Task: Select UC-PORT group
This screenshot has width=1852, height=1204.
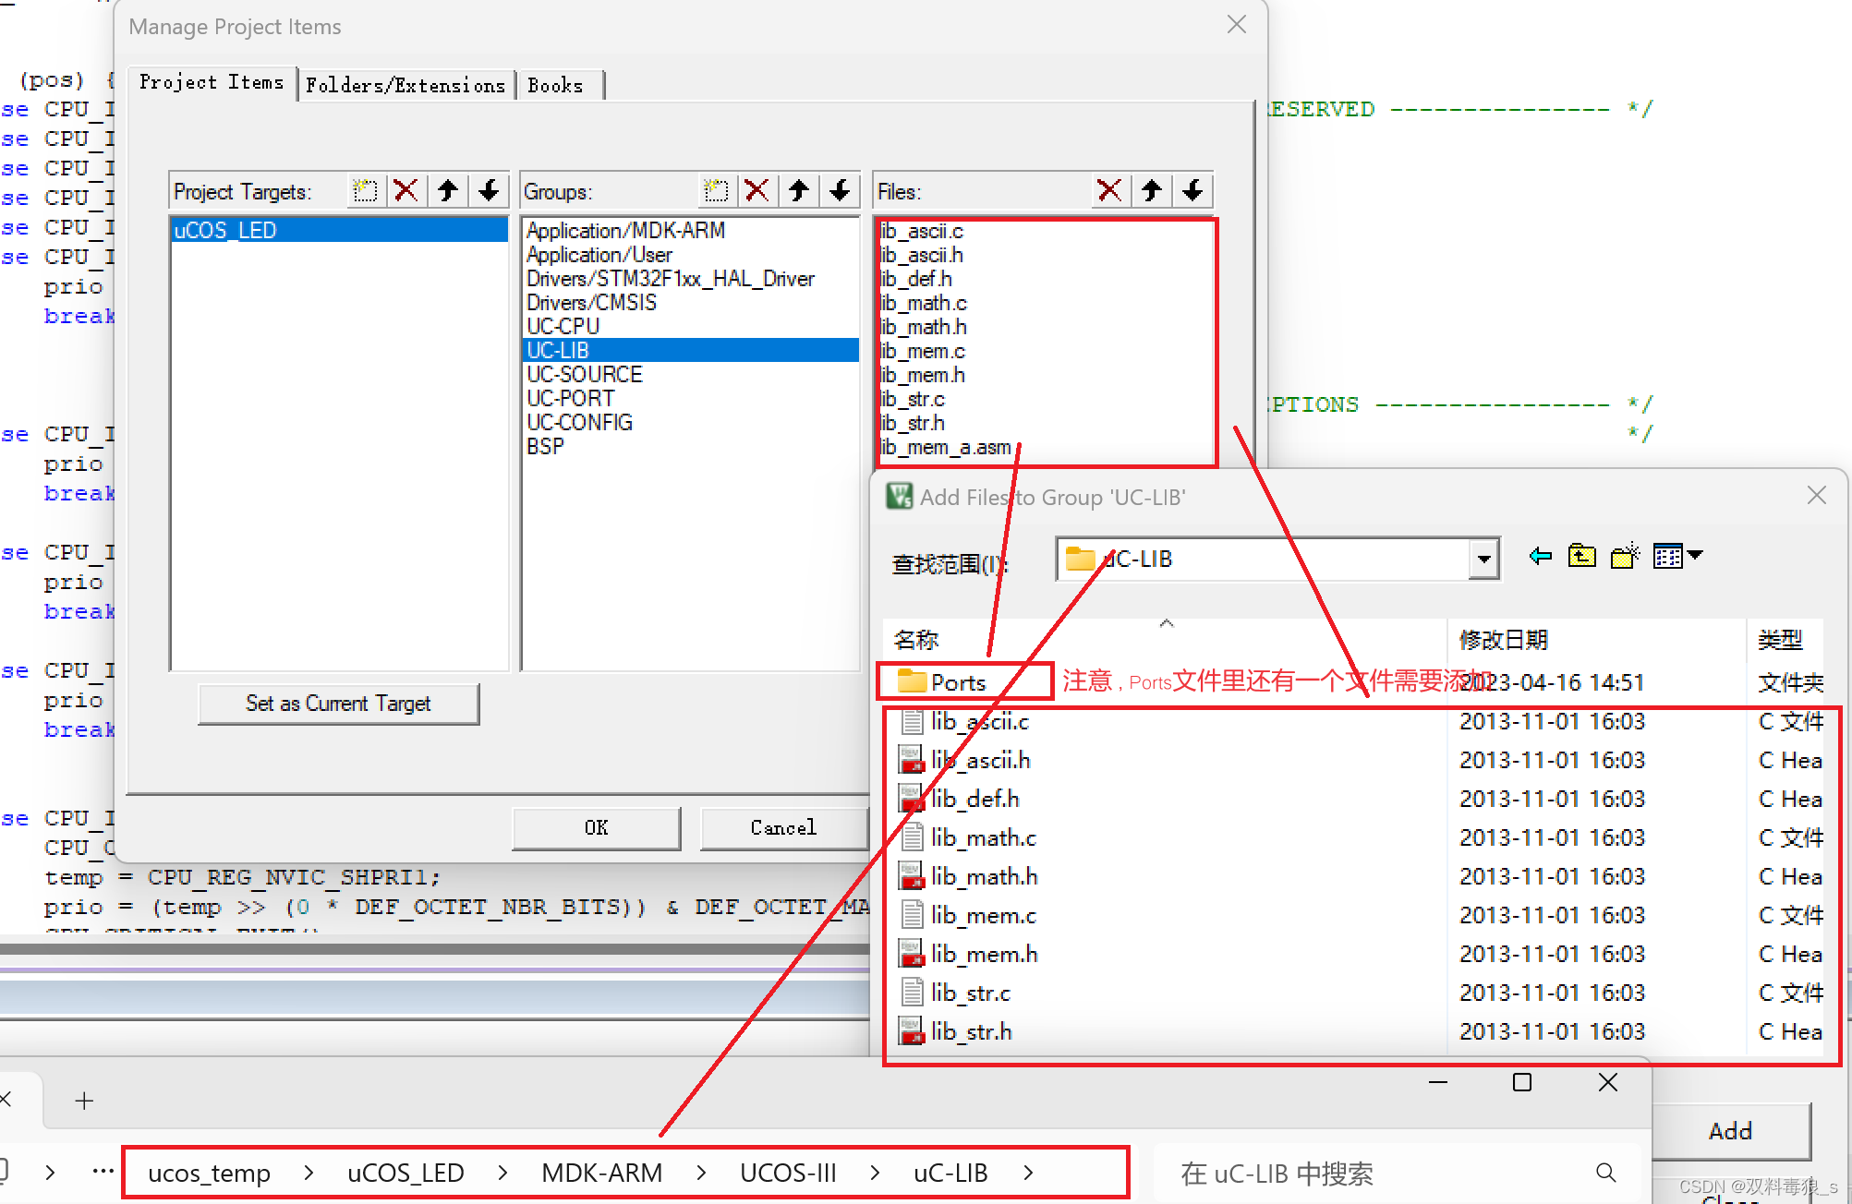Action: pyautogui.click(x=690, y=398)
